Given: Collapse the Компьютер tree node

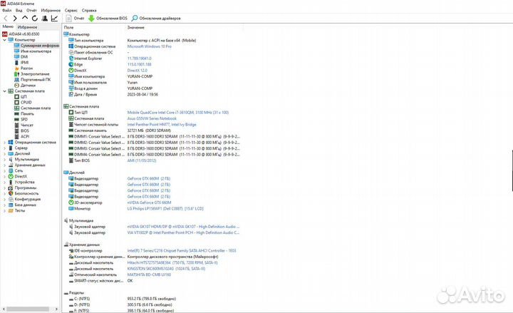Looking at the screenshot, I should [x=4, y=39].
